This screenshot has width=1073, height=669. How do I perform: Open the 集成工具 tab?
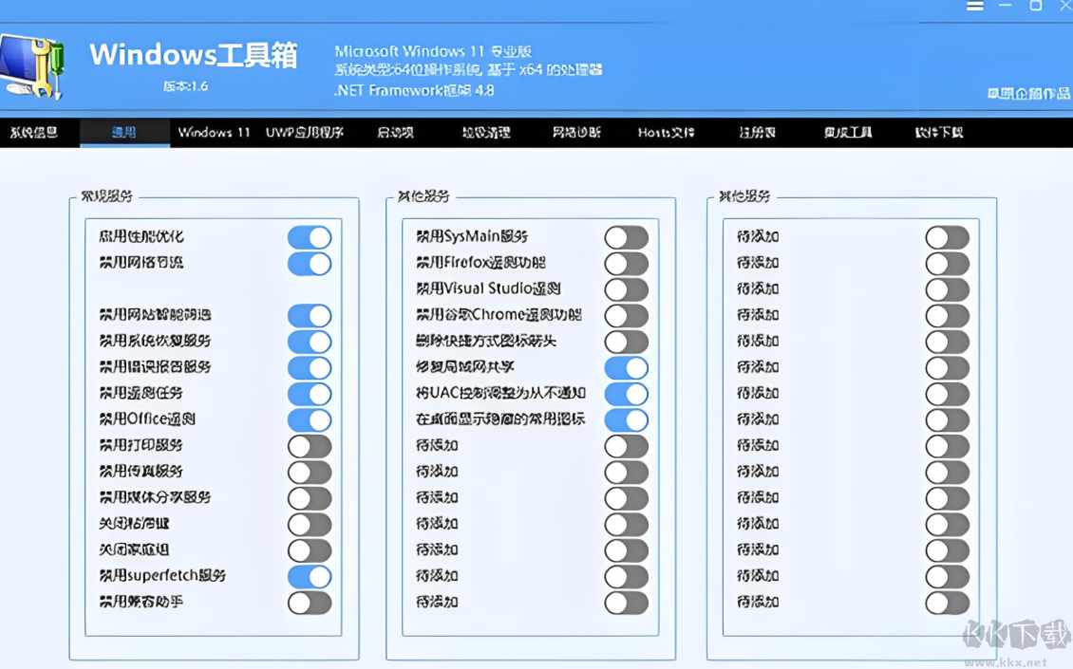pos(848,133)
